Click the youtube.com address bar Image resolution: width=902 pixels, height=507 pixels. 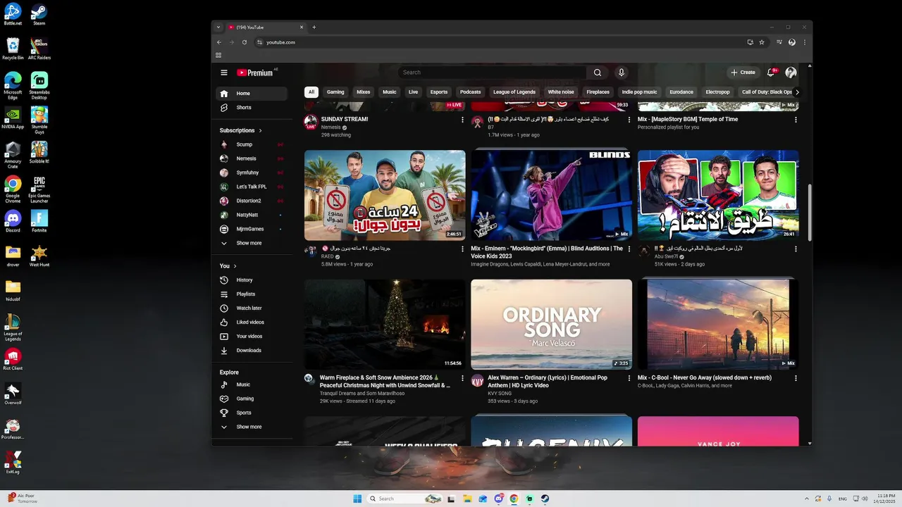tap(500, 42)
